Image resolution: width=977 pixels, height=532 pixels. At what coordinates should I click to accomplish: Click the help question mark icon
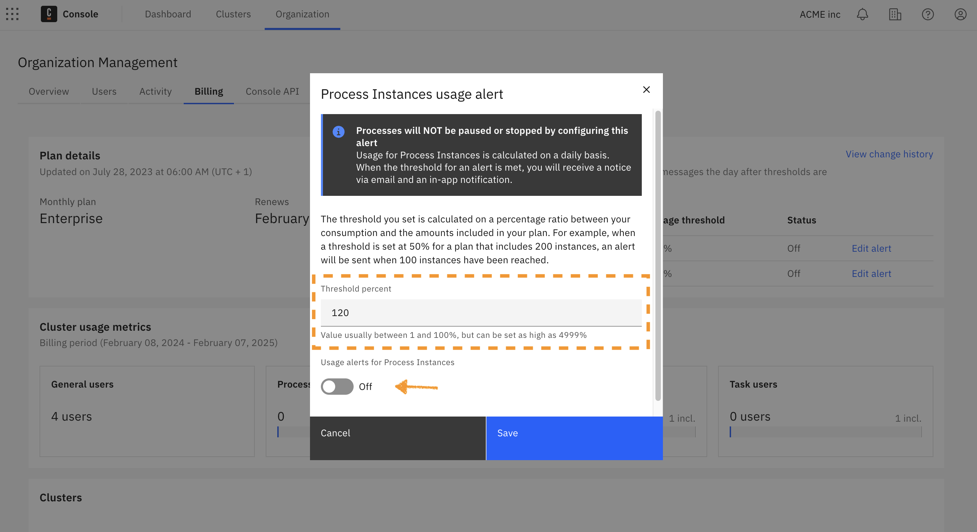pos(927,14)
